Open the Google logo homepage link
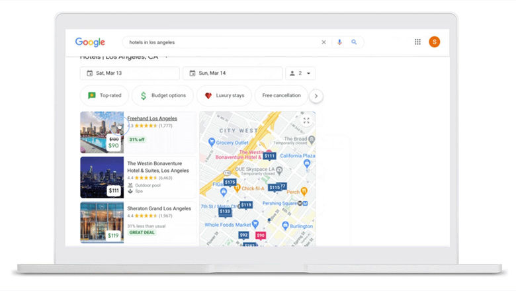The image size is (516, 291). pos(90,42)
